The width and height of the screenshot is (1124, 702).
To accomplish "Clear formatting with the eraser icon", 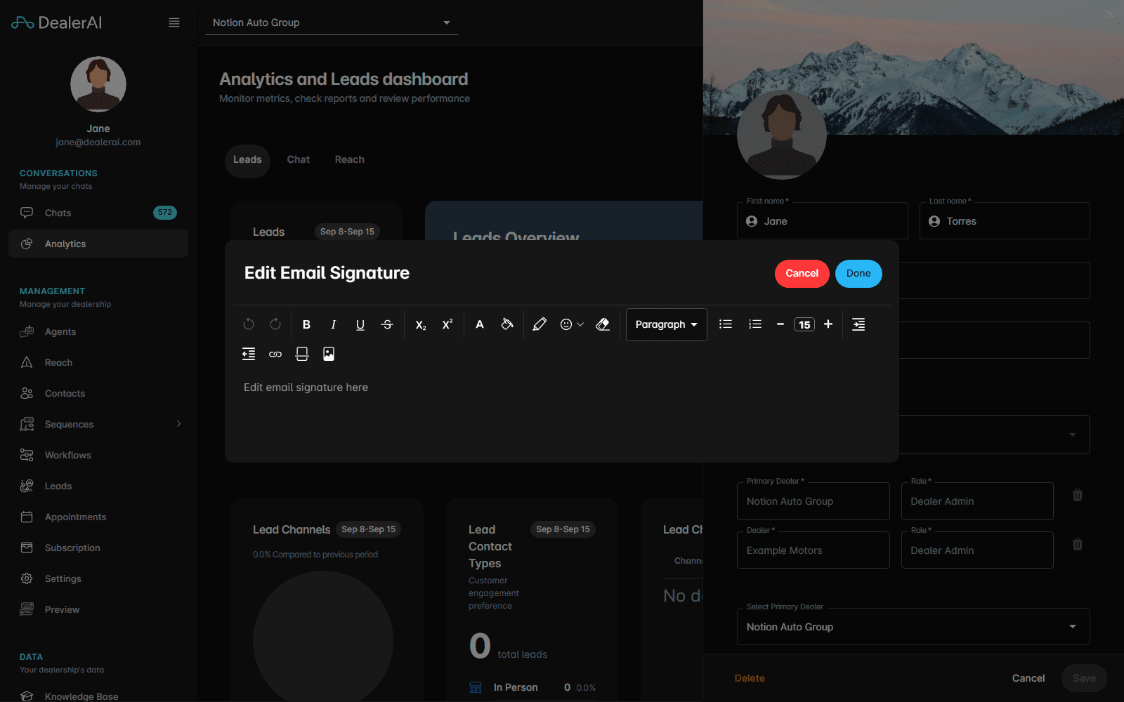I will pos(603,324).
